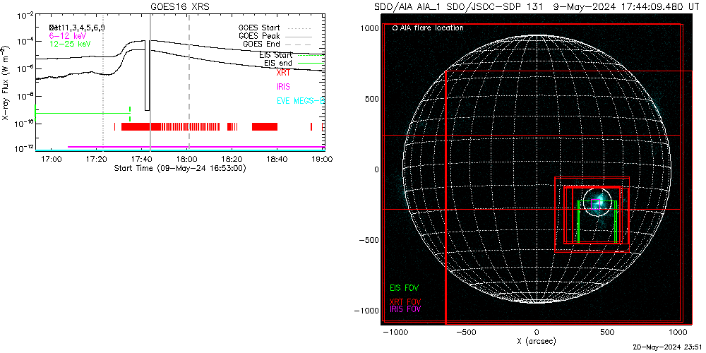
Task: Click the 18:40 time tick label
Action: [x=277, y=159]
